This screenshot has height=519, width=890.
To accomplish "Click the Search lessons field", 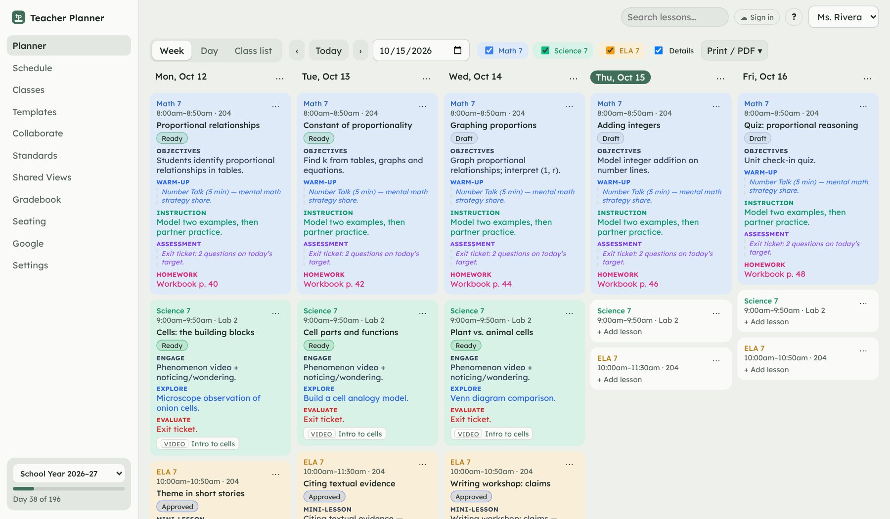I will 674,17.
